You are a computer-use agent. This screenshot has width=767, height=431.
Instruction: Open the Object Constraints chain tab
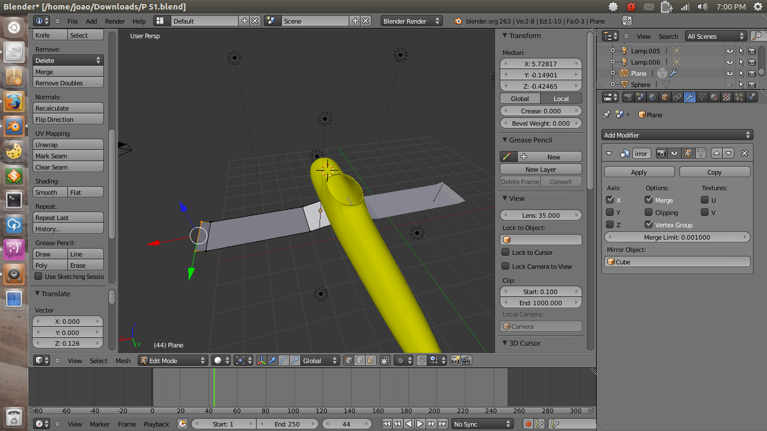pyautogui.click(x=677, y=97)
